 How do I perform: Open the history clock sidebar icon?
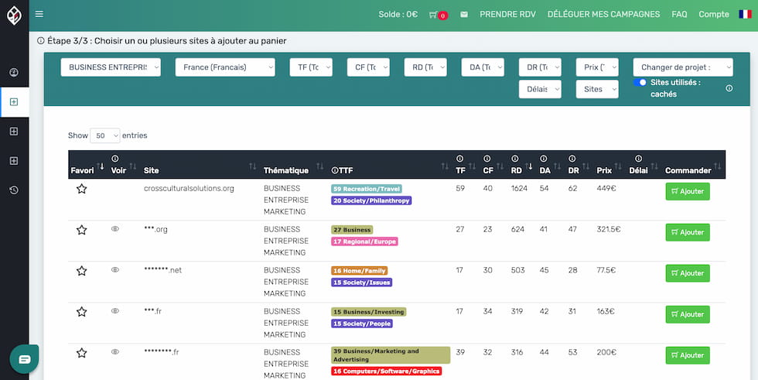14,190
